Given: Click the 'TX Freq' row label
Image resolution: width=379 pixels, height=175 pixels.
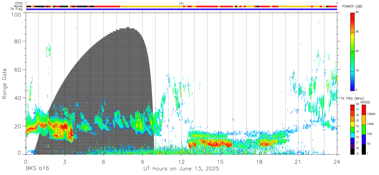Looking at the screenshot, I should (16, 9).
